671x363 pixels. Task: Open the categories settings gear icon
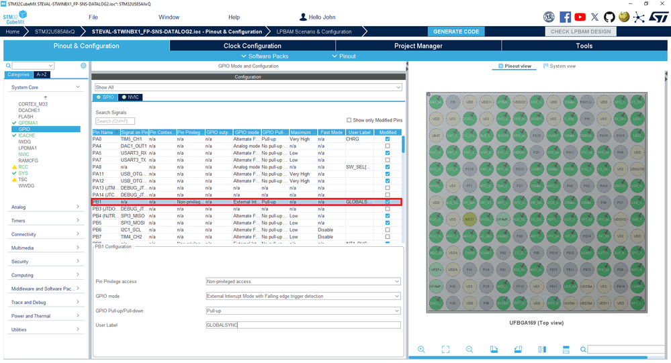(x=83, y=65)
